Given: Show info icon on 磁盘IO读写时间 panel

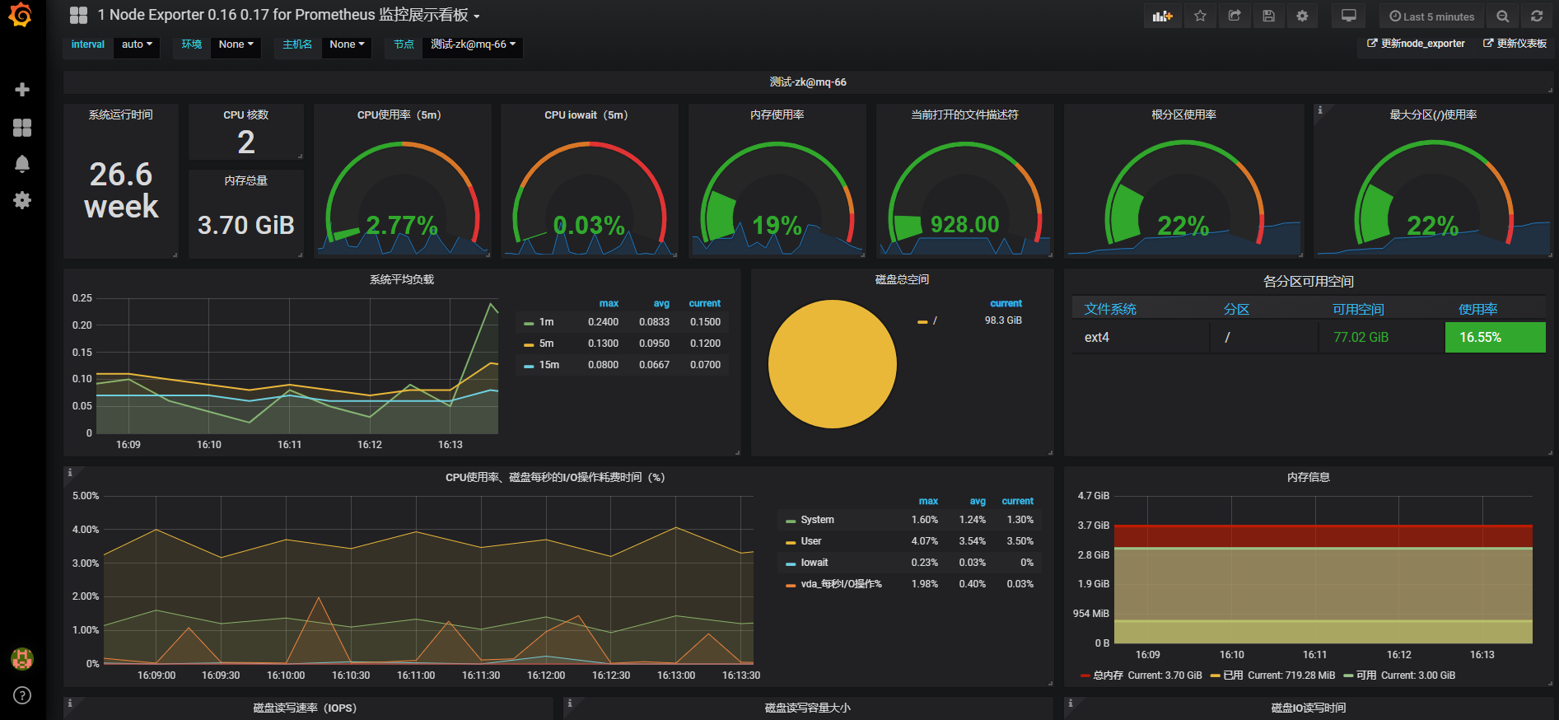Looking at the screenshot, I should point(1070,703).
